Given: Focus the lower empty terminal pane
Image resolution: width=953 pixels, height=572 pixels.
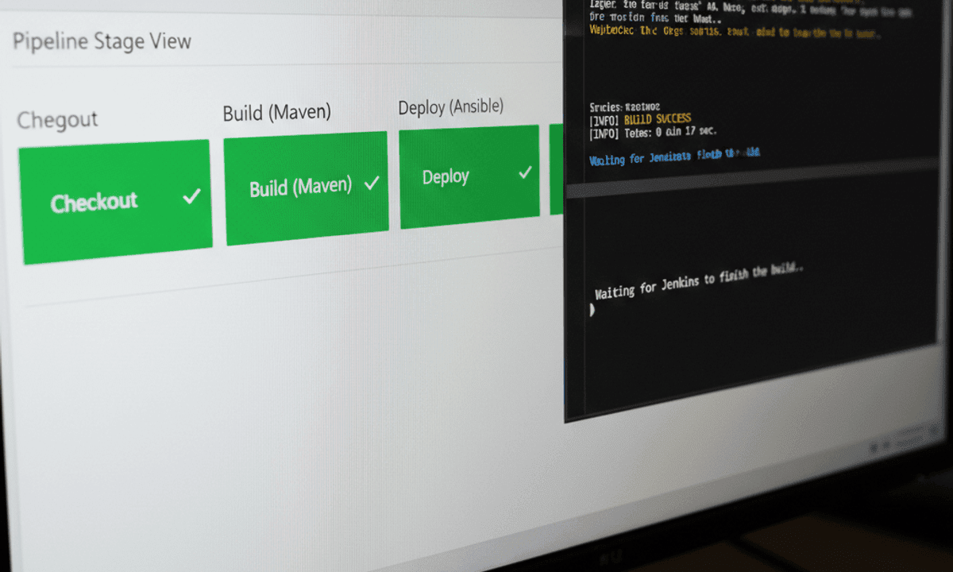Looking at the screenshot, I should tap(750, 357).
